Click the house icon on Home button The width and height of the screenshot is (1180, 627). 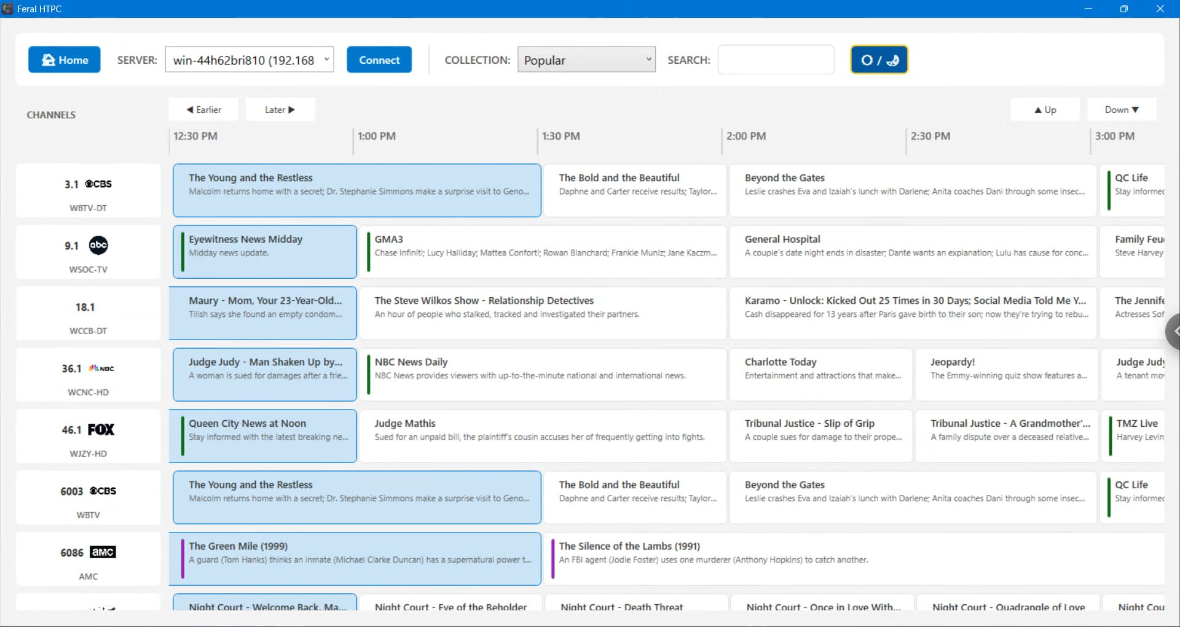tap(48, 60)
